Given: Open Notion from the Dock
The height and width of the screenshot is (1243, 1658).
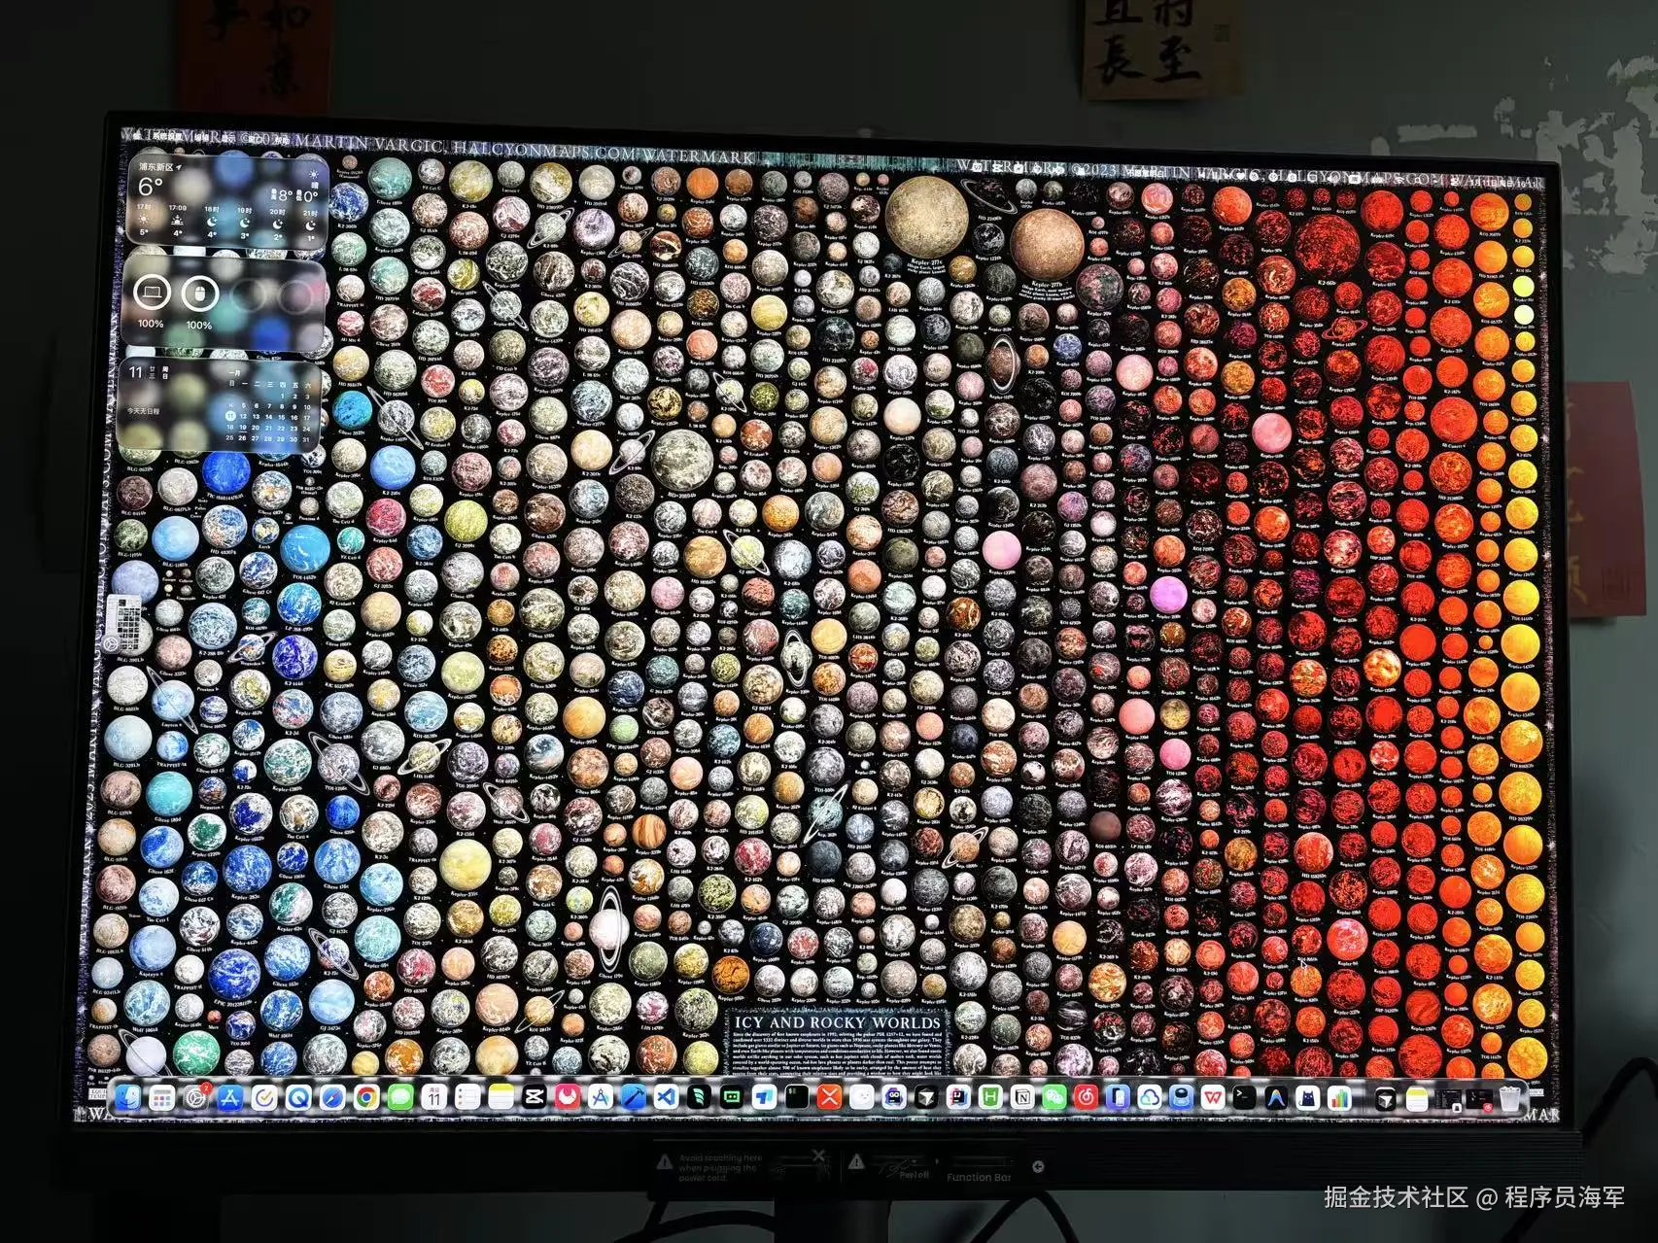Looking at the screenshot, I should (1022, 1097).
